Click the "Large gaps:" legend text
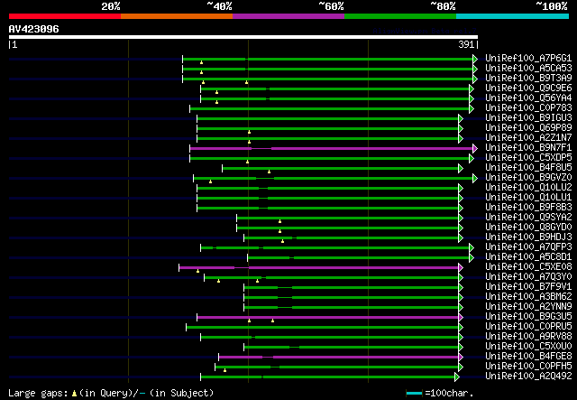The image size is (577, 400). (x=38, y=394)
